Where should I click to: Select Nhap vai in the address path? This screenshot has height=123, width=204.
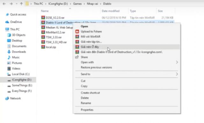click(x=92, y=4)
